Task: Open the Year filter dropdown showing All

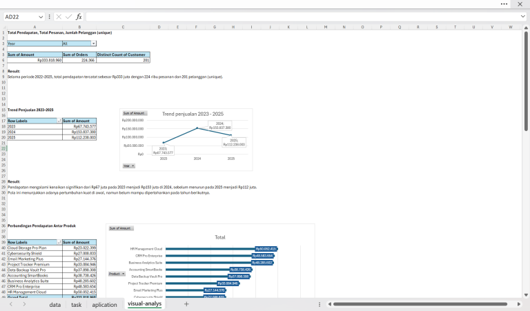Action: click(x=94, y=43)
